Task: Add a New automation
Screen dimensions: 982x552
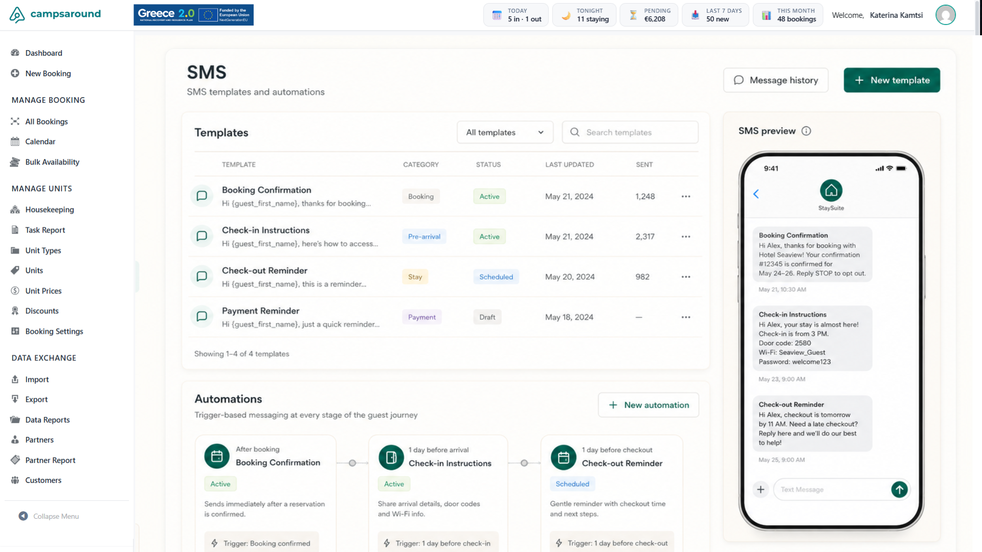Action: [x=649, y=405]
